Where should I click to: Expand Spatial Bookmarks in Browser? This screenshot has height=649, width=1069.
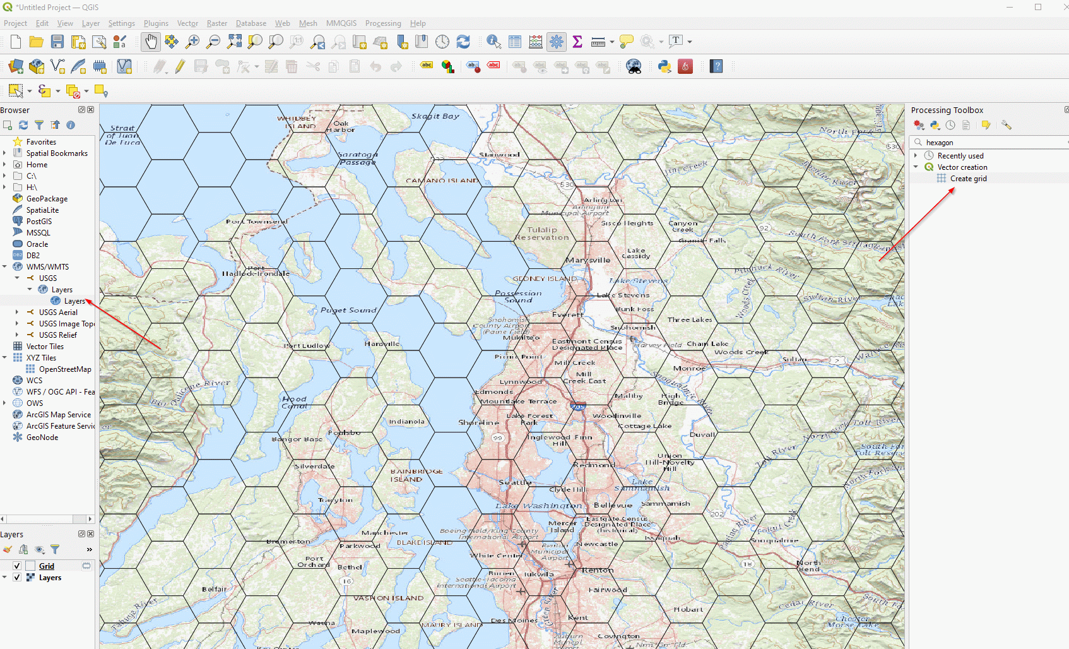[5, 153]
